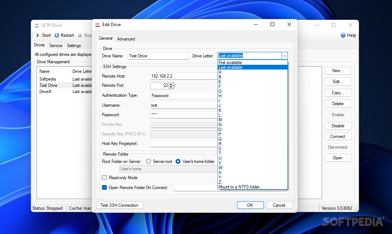Screen dimensions: 392x234
Task: Click the Test SSH Connection button
Action: coord(120,205)
